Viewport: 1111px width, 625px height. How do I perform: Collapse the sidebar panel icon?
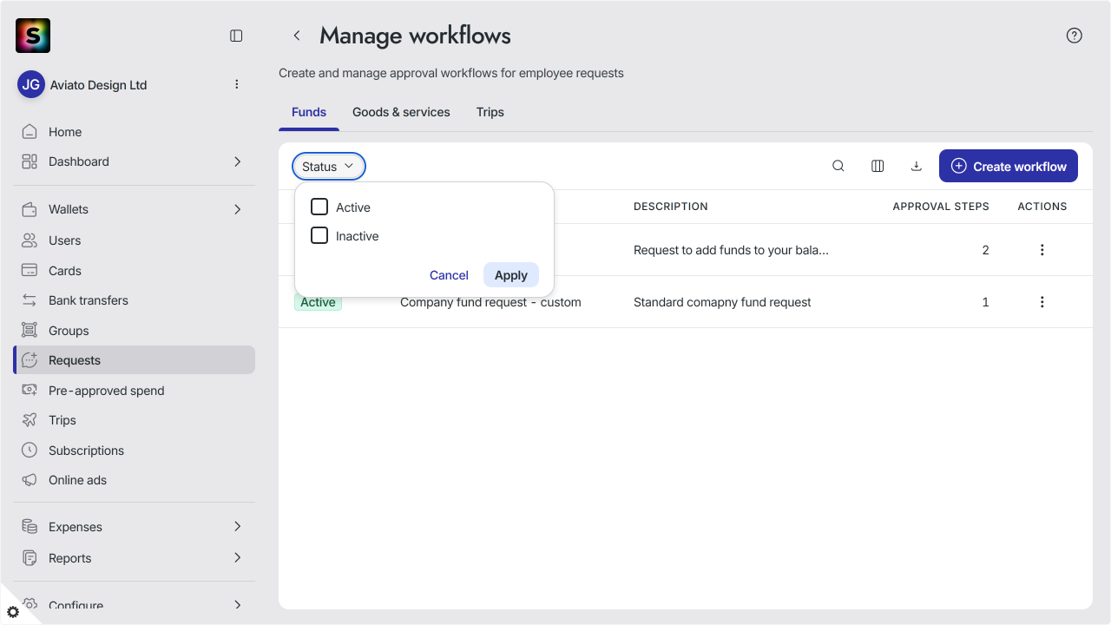click(x=236, y=36)
